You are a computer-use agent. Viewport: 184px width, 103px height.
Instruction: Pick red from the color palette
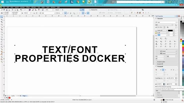pyautogui.click(x=181, y=39)
